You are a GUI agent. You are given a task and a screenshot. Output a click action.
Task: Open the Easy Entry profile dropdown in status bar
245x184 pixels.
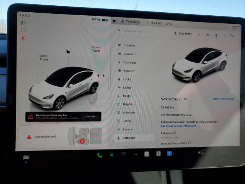131,22
